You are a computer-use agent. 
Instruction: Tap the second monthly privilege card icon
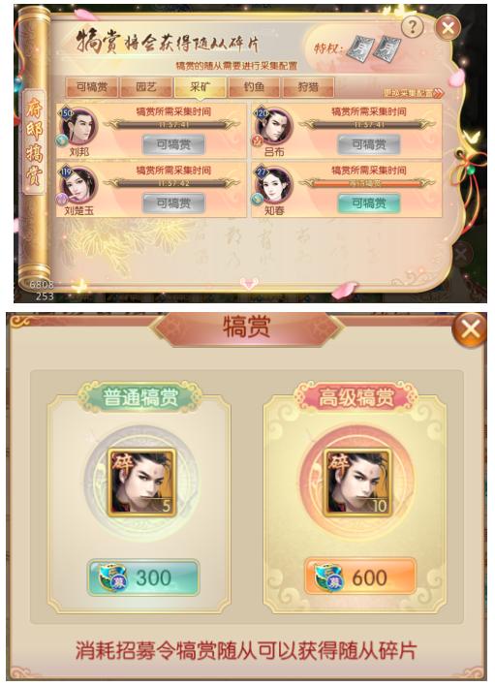click(x=387, y=48)
